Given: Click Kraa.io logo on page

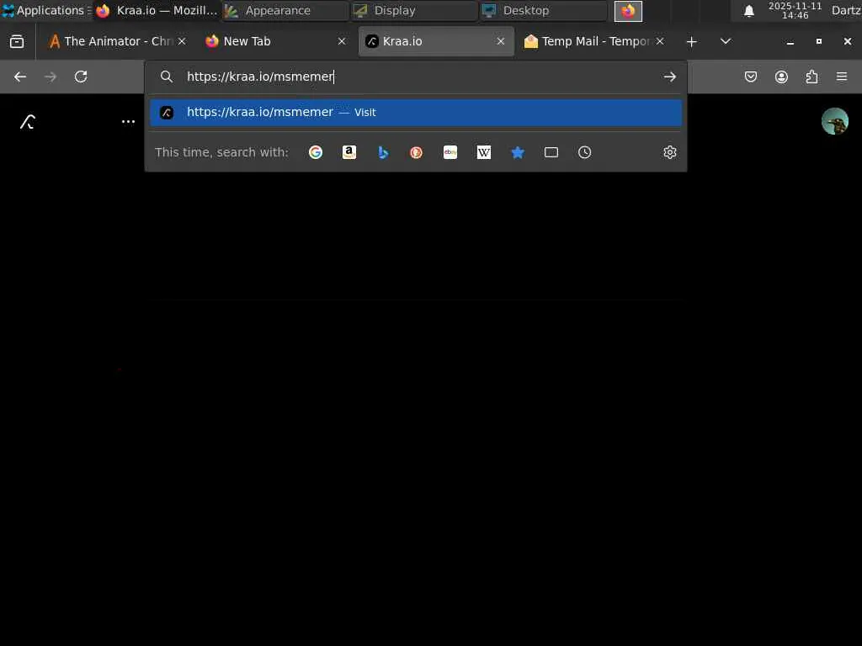Looking at the screenshot, I should (28, 121).
